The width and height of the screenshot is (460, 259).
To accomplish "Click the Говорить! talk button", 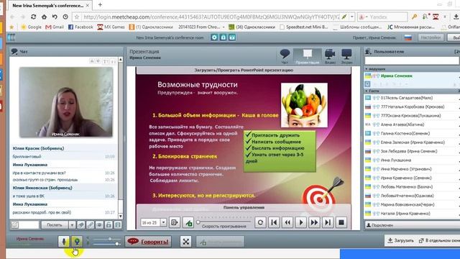I will (149, 242).
